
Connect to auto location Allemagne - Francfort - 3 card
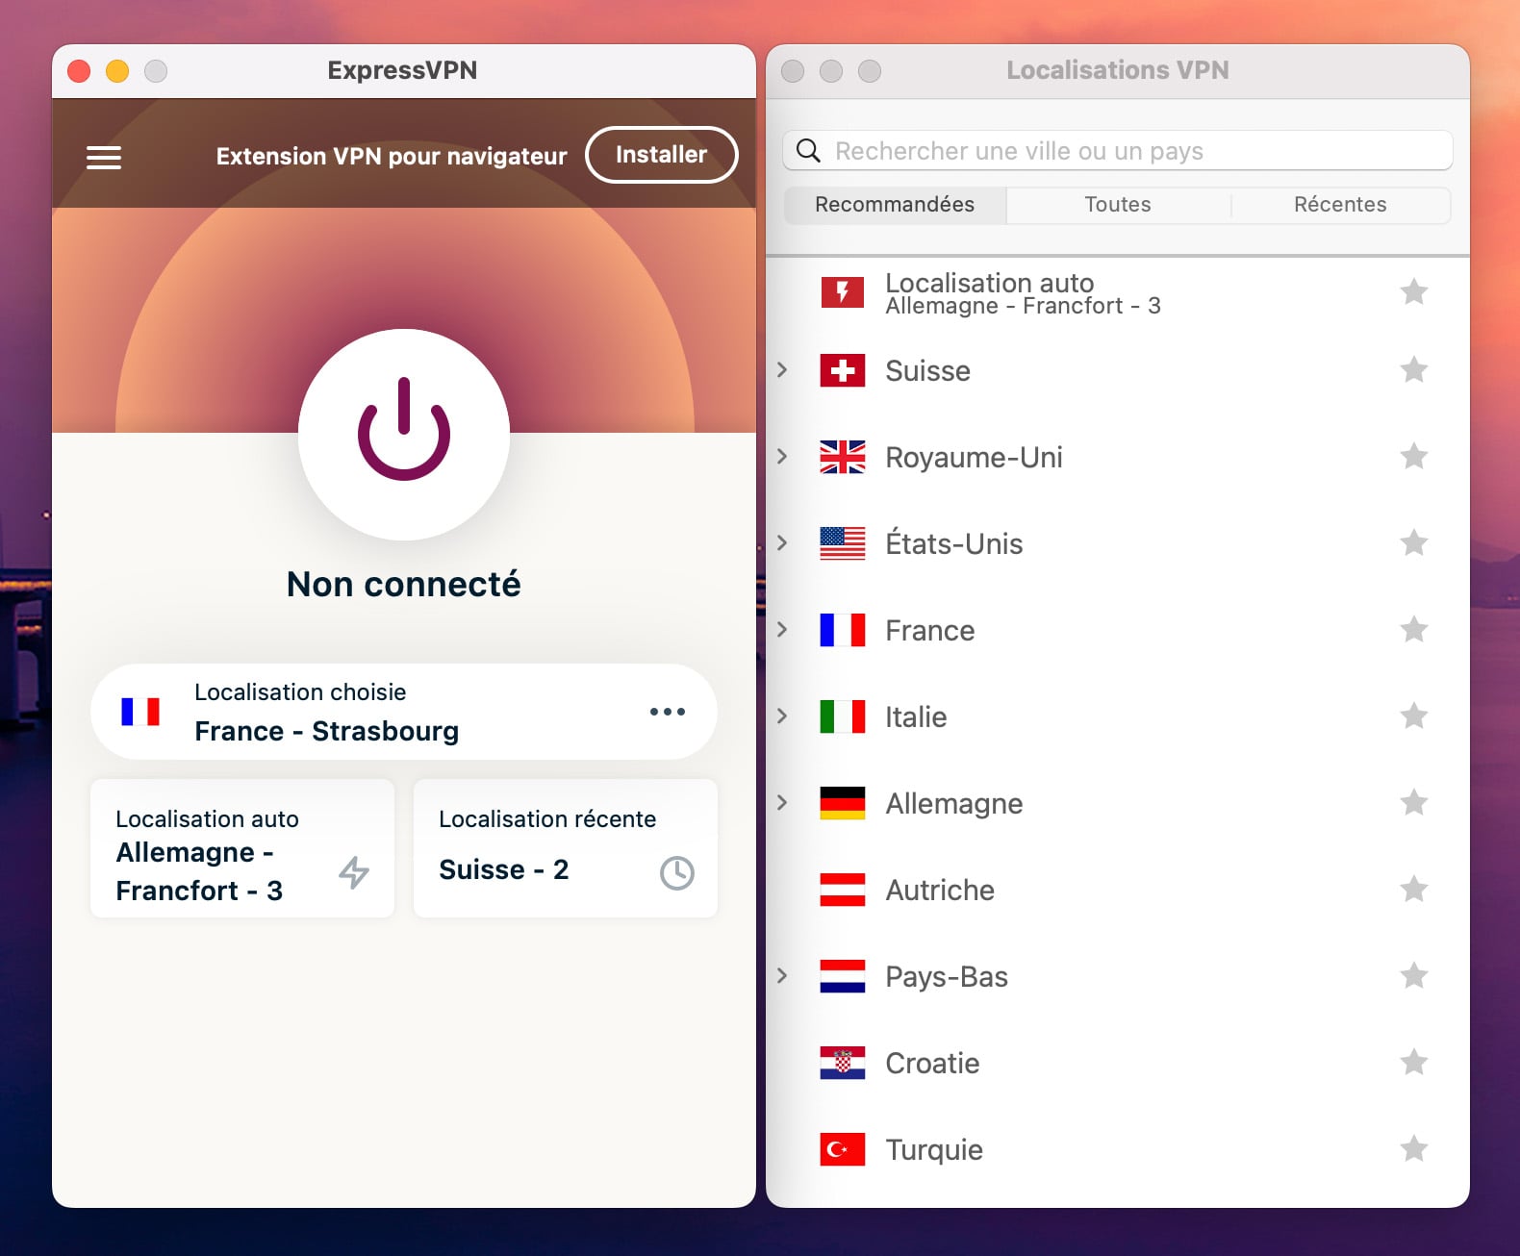(242, 848)
